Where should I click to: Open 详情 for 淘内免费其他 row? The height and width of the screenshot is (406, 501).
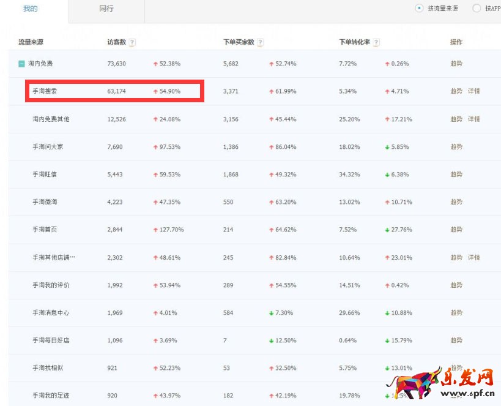(x=474, y=119)
